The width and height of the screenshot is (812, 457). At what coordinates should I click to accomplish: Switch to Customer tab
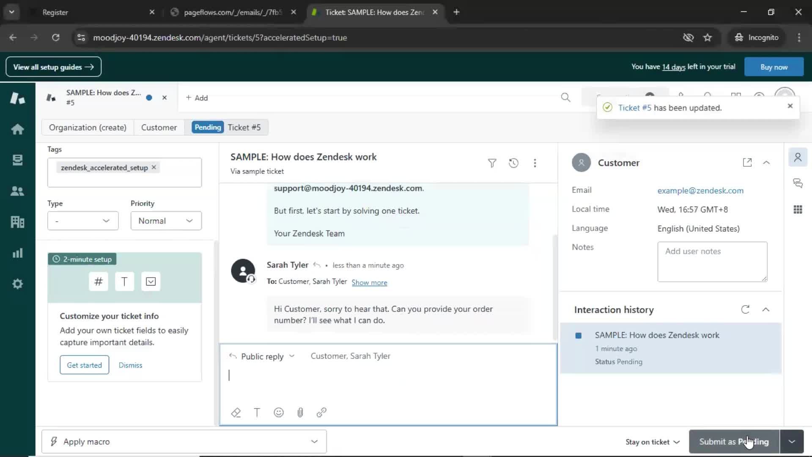[159, 127]
